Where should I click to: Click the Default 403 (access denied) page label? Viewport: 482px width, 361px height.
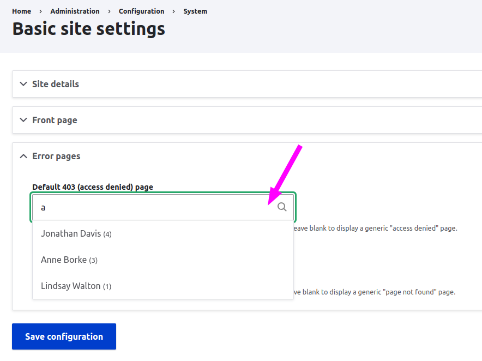93,187
